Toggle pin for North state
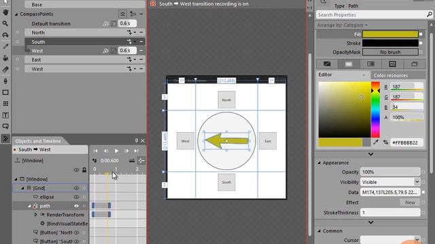Viewport: 435px width, 244px height. tap(18, 33)
